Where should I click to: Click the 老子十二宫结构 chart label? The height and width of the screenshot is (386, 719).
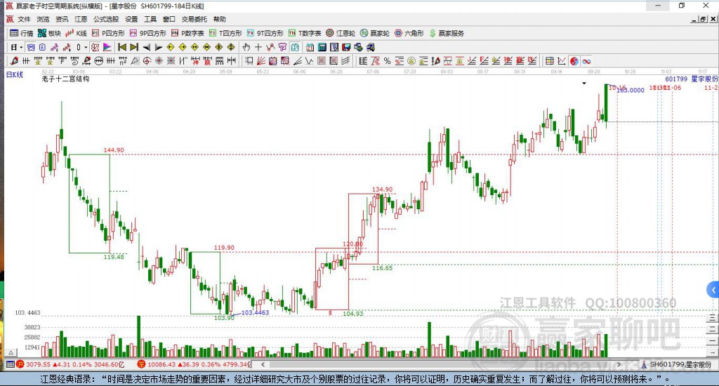point(65,79)
